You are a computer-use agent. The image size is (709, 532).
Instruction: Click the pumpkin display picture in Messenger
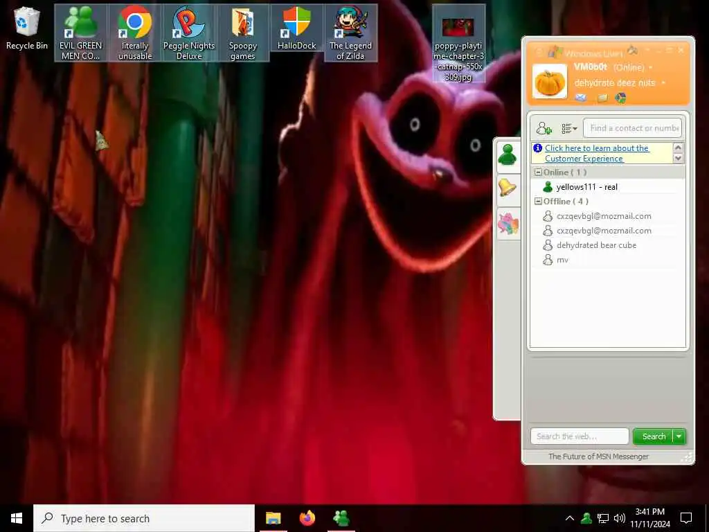pyautogui.click(x=549, y=82)
